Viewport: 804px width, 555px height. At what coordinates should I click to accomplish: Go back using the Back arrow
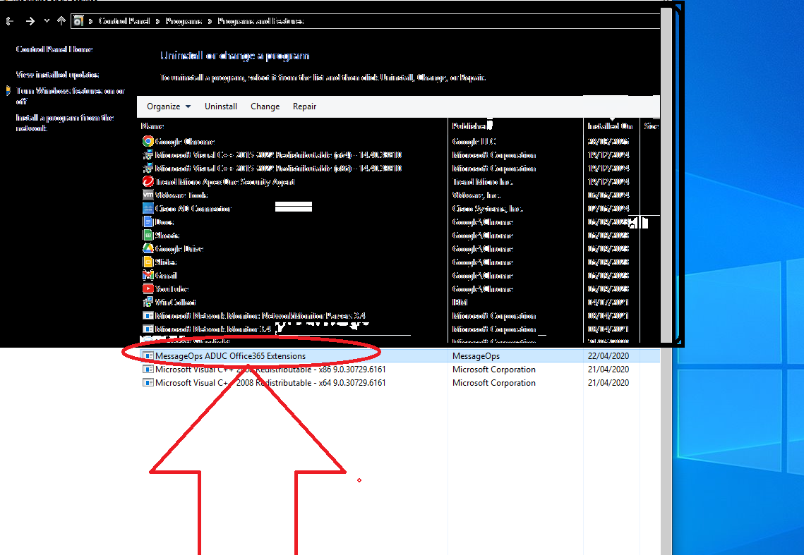[x=10, y=21]
